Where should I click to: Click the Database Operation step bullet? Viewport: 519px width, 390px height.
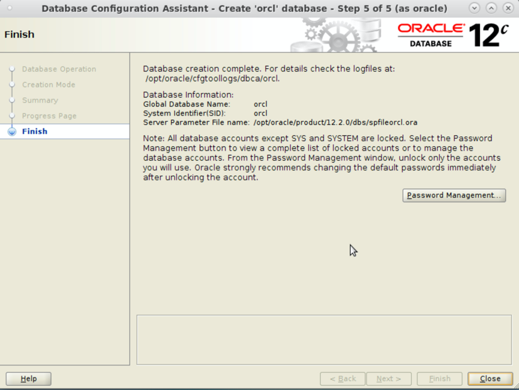pyautogui.click(x=12, y=69)
